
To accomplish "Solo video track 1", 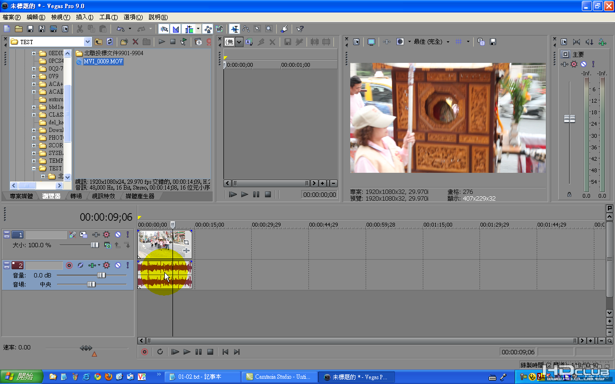I will [128, 235].
